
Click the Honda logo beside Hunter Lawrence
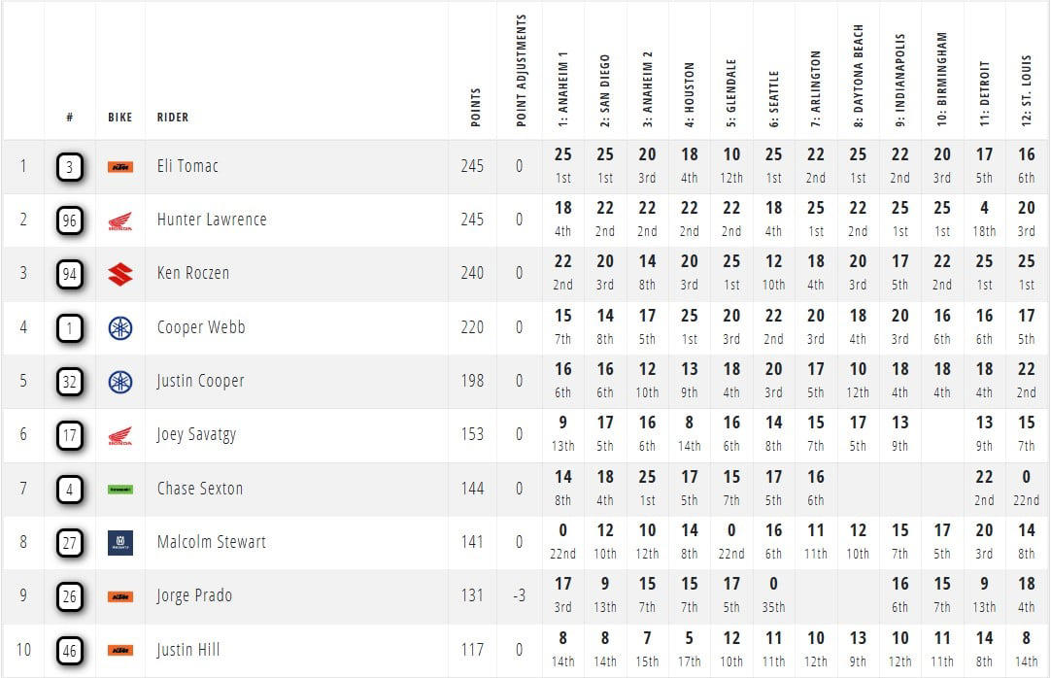pyautogui.click(x=120, y=221)
